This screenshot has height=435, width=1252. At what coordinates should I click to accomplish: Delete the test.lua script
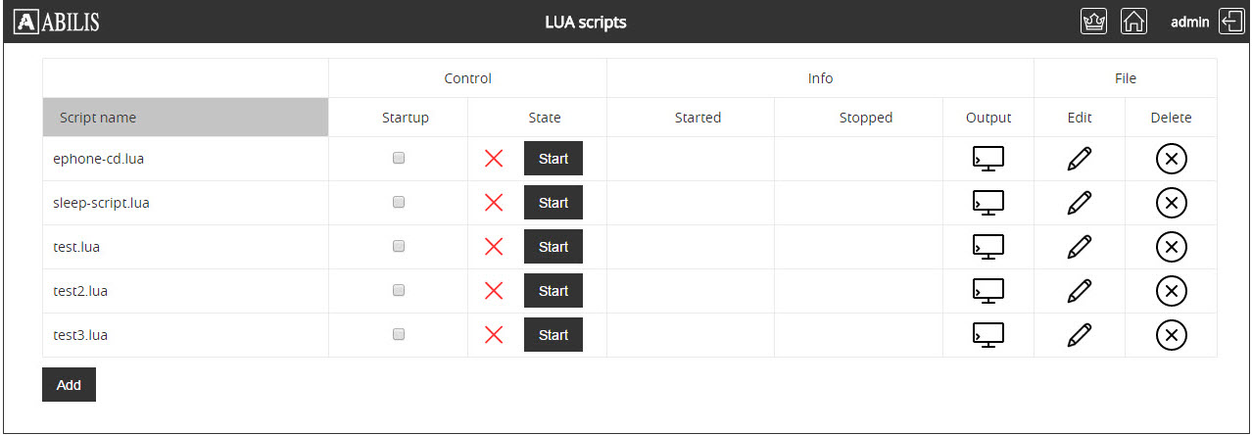pos(1171,247)
